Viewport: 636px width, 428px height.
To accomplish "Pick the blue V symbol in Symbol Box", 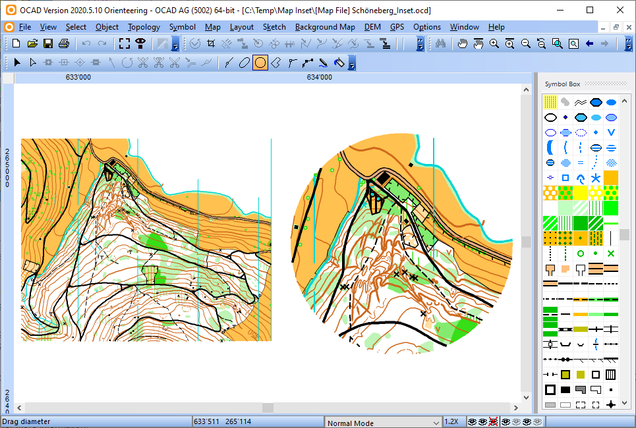I will pyautogui.click(x=611, y=132).
